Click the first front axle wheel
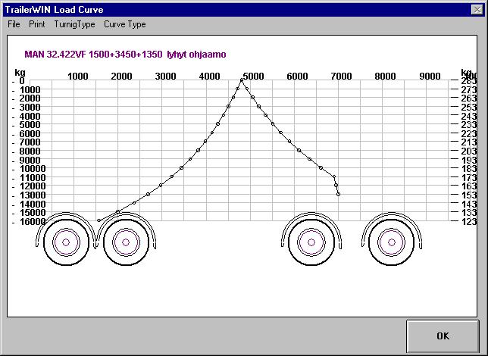This screenshot has width=488, height=356. pyautogui.click(x=66, y=242)
